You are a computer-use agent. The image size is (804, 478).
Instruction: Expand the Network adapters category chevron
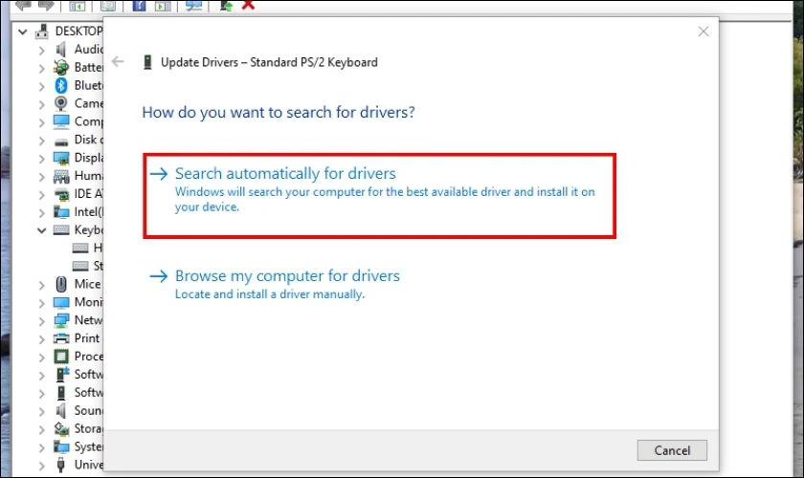[41, 321]
